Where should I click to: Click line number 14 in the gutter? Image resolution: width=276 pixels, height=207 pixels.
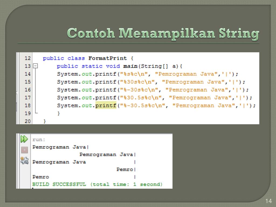28,74
